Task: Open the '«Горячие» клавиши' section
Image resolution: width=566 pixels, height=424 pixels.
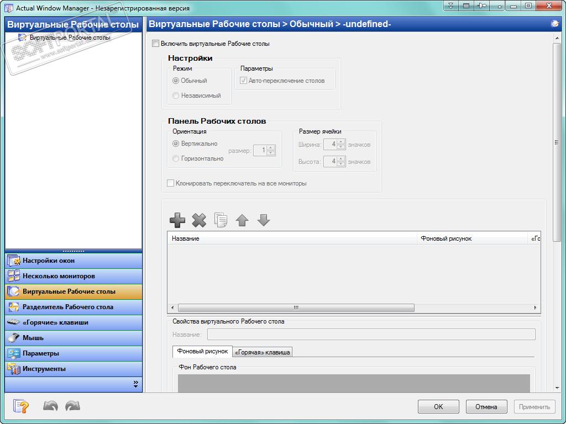Action: pyautogui.click(x=74, y=322)
